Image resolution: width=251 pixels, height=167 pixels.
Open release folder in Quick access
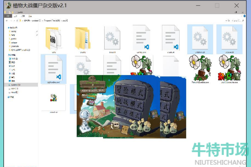(13, 43)
